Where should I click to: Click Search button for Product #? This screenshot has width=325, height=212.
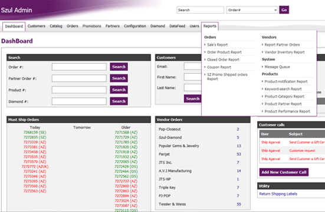(x=119, y=90)
